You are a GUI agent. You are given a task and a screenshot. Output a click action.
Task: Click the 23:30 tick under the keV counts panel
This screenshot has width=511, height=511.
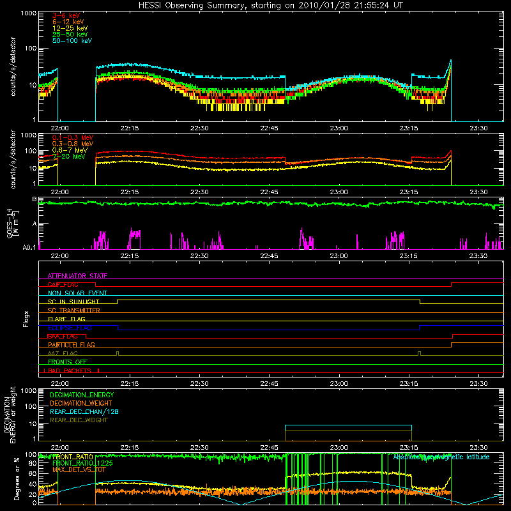coord(478,128)
